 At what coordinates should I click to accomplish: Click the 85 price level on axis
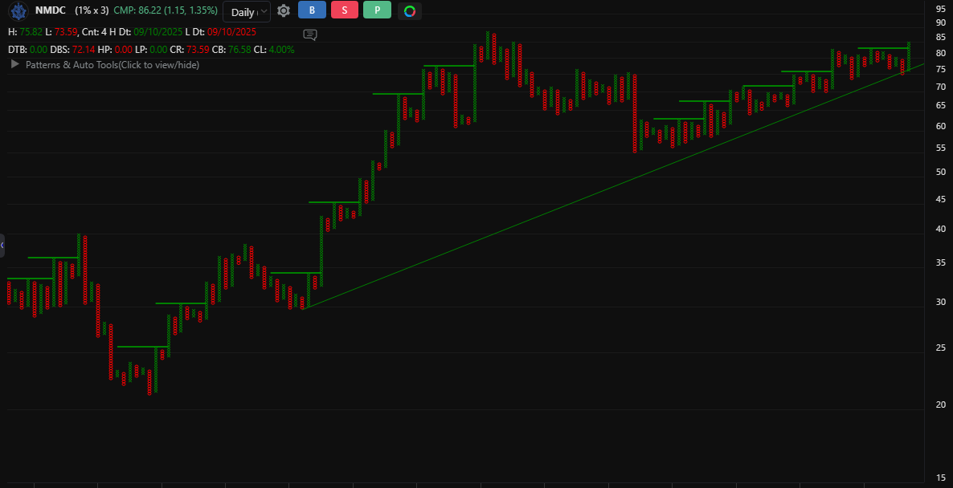[940, 36]
